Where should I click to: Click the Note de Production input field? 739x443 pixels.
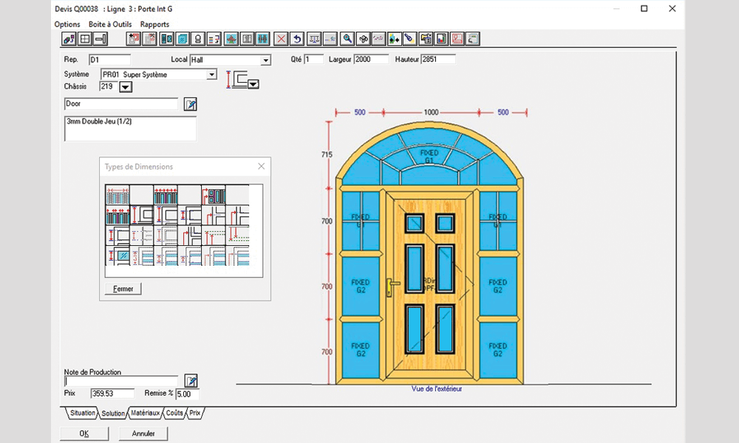pyautogui.click(x=121, y=381)
